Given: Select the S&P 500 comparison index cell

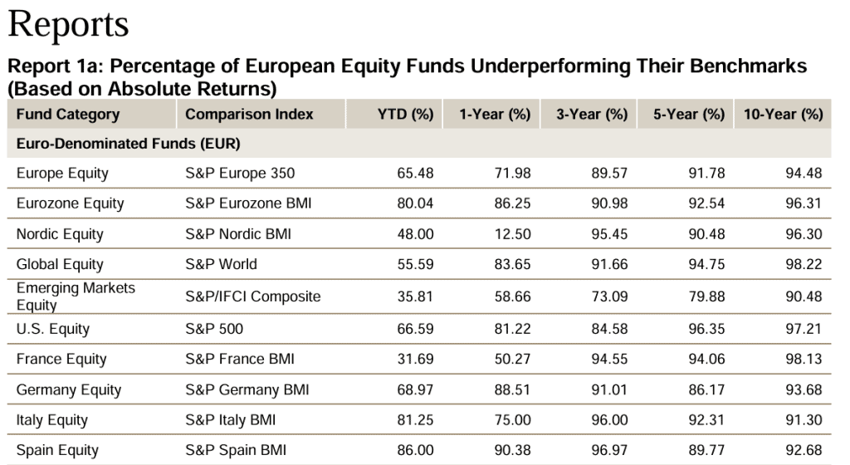Looking at the screenshot, I should (x=214, y=329).
